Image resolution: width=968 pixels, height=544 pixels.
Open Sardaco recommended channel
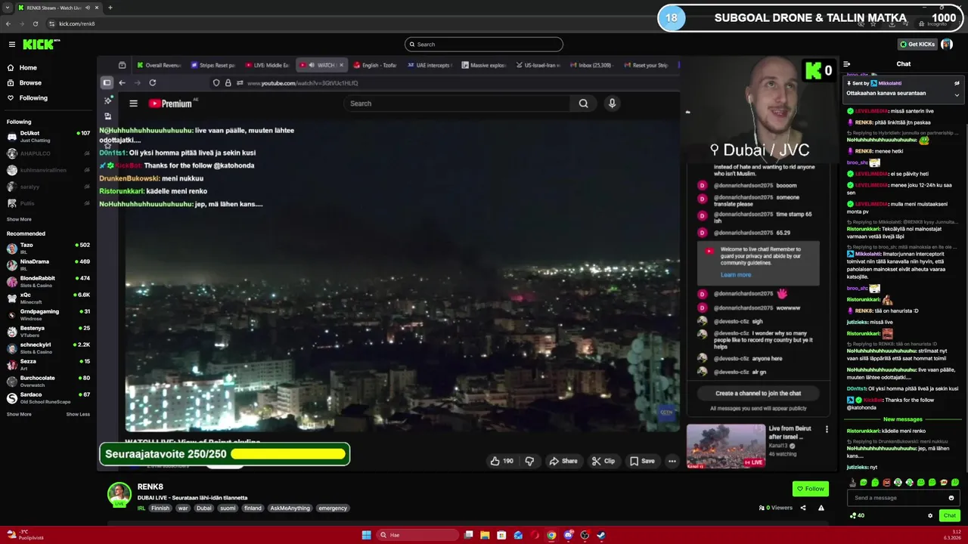tap(48, 398)
